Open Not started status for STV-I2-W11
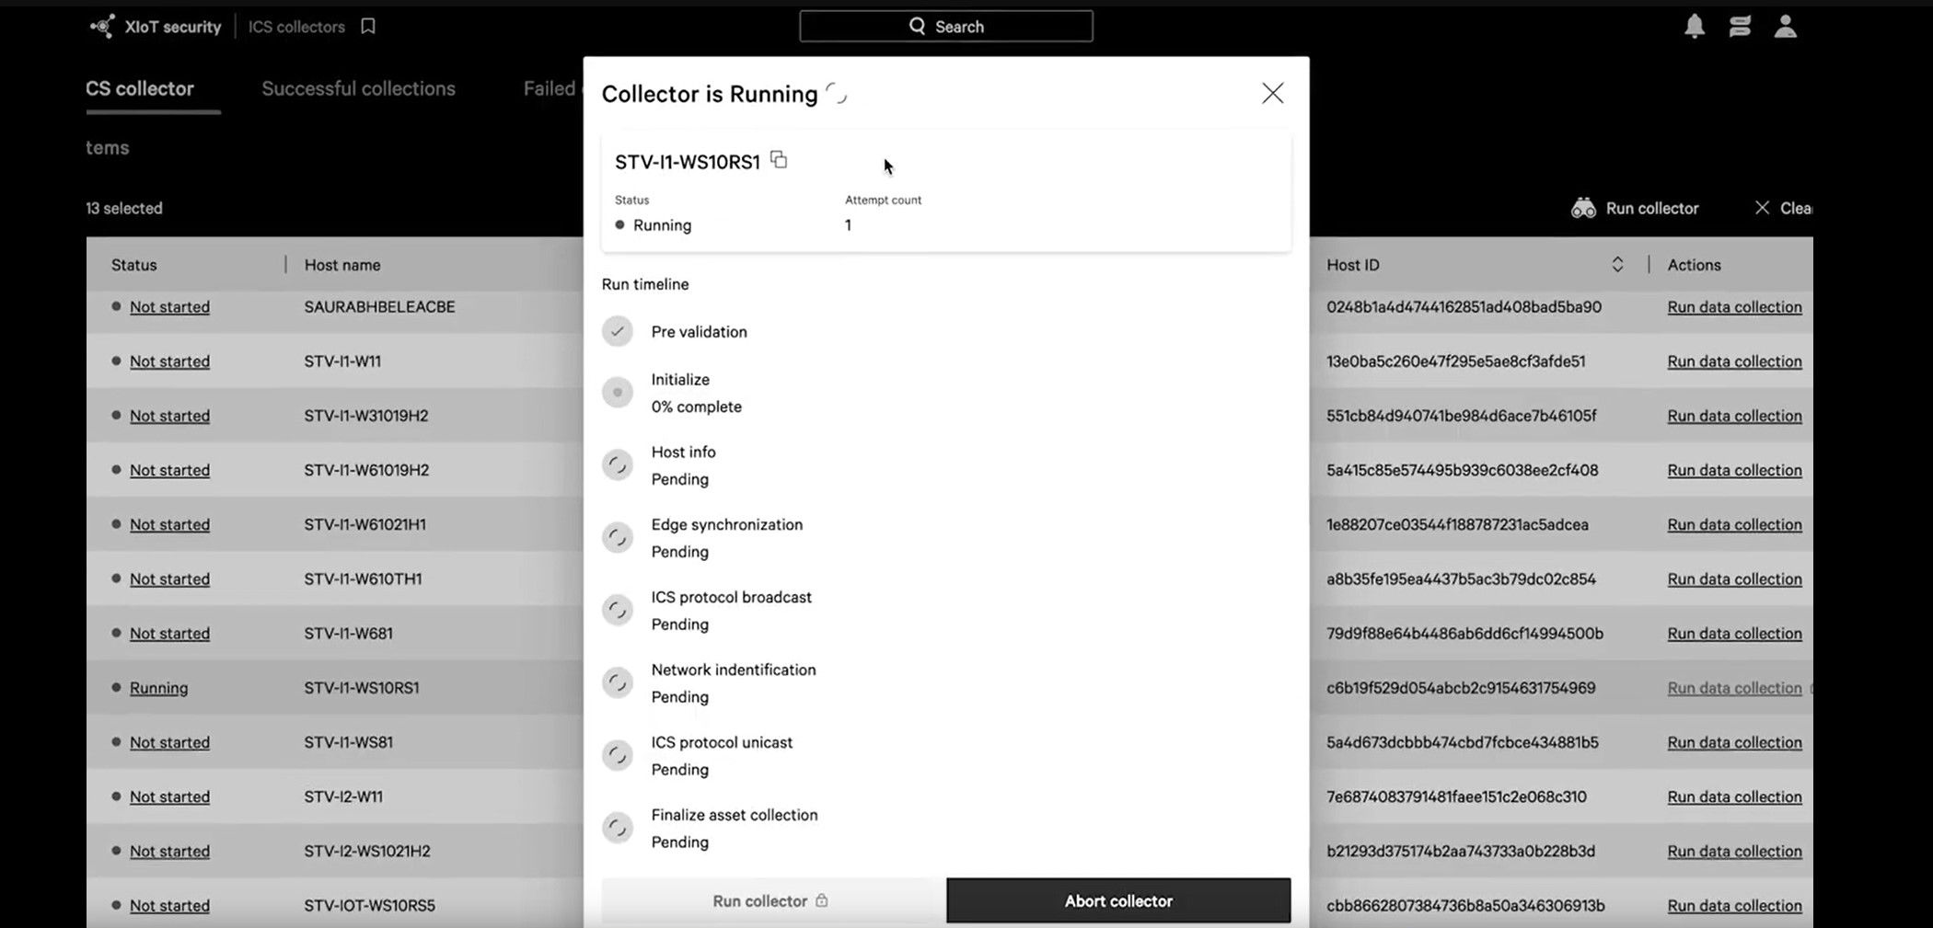 coord(169,796)
